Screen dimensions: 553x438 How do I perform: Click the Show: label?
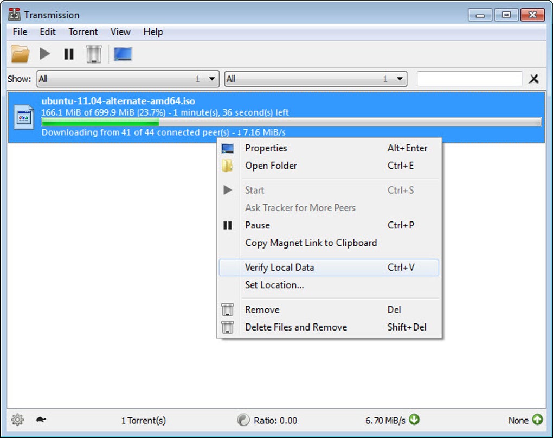(x=19, y=79)
